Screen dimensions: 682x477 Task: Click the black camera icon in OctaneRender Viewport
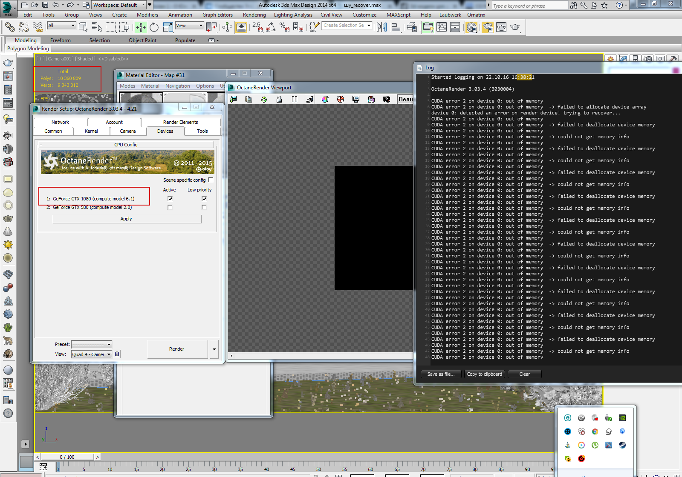[x=387, y=99]
